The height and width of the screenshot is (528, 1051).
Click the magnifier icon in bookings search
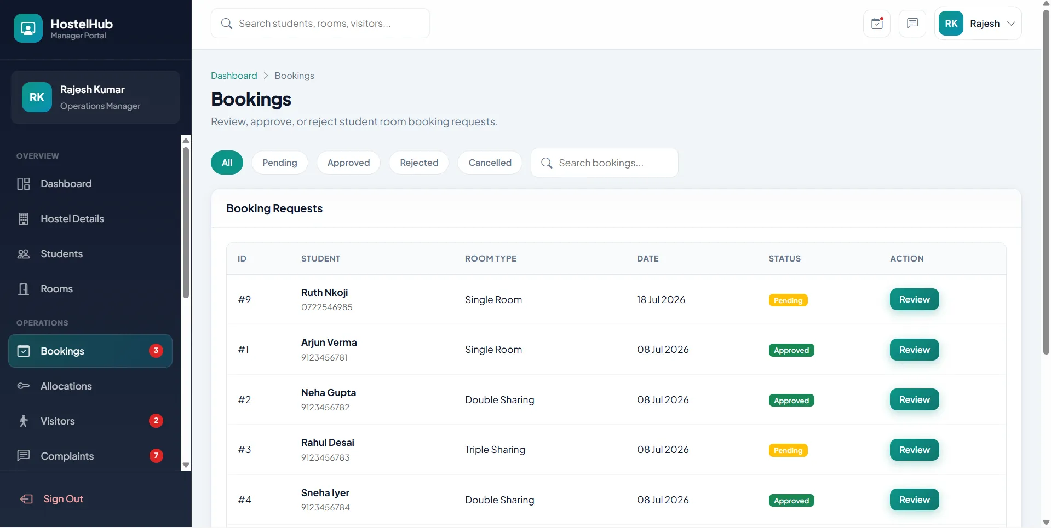coord(546,163)
